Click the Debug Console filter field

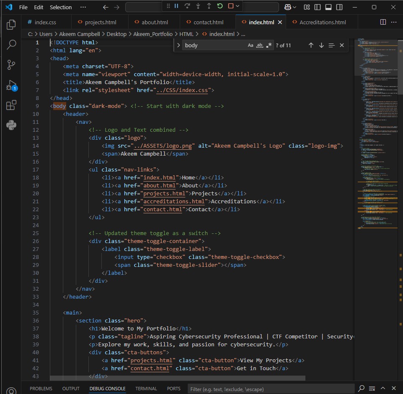click(x=271, y=389)
